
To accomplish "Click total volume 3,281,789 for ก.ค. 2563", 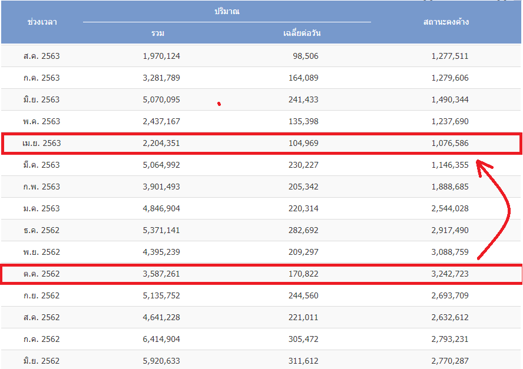I will pyautogui.click(x=161, y=78).
